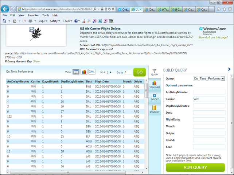Viewport: 234px width, 175px height.
Task: Click the compatibility view icon
Action: [x=106, y=9]
